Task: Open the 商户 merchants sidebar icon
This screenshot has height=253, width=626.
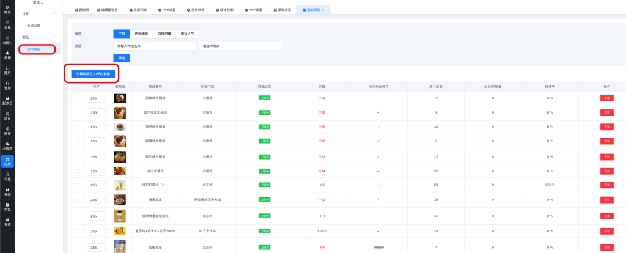Action: 7,70
